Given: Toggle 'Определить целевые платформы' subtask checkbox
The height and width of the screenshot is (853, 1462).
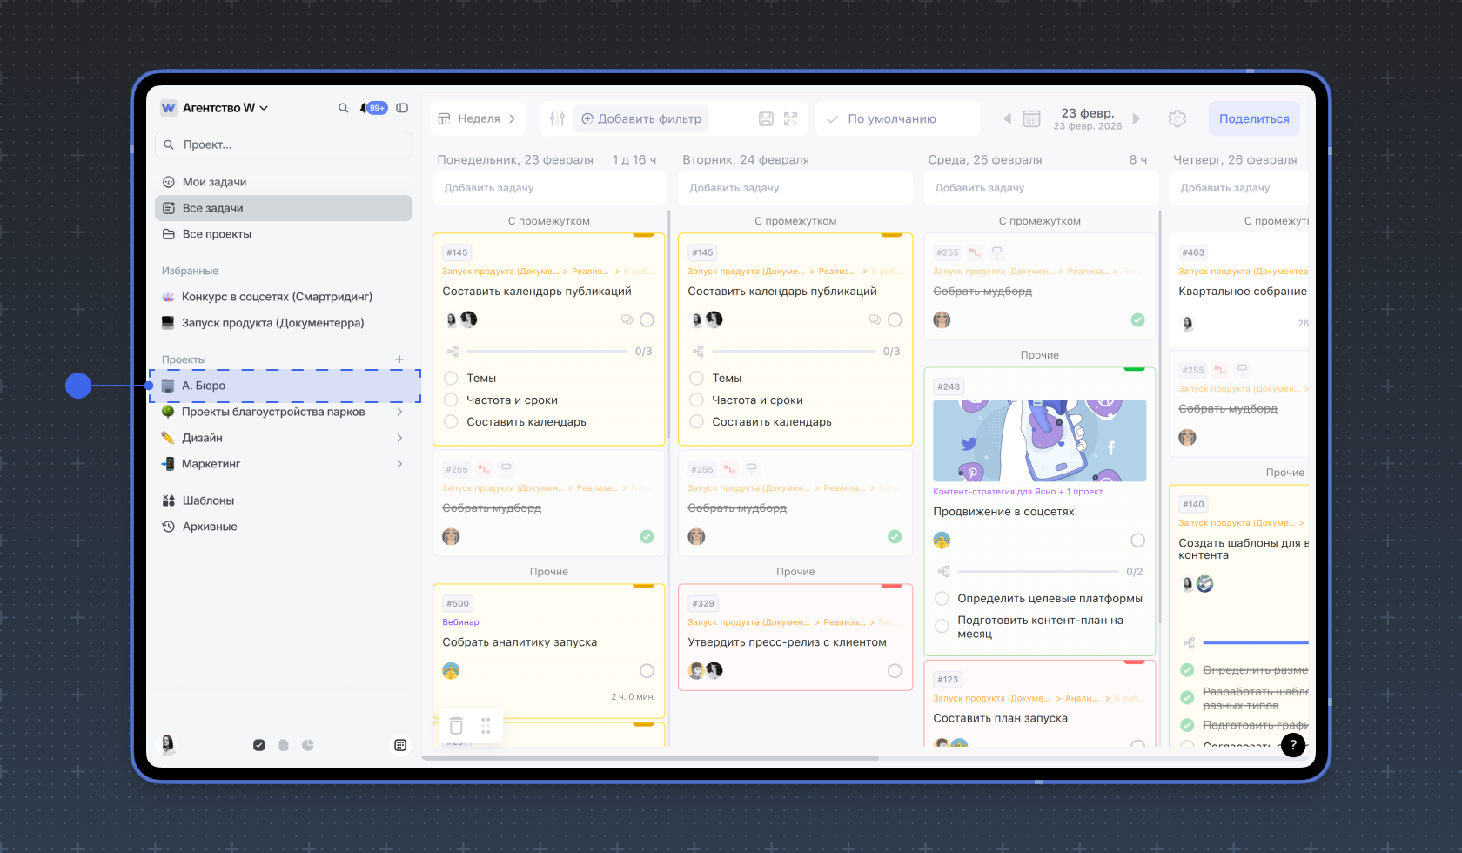Looking at the screenshot, I should pyautogui.click(x=942, y=599).
